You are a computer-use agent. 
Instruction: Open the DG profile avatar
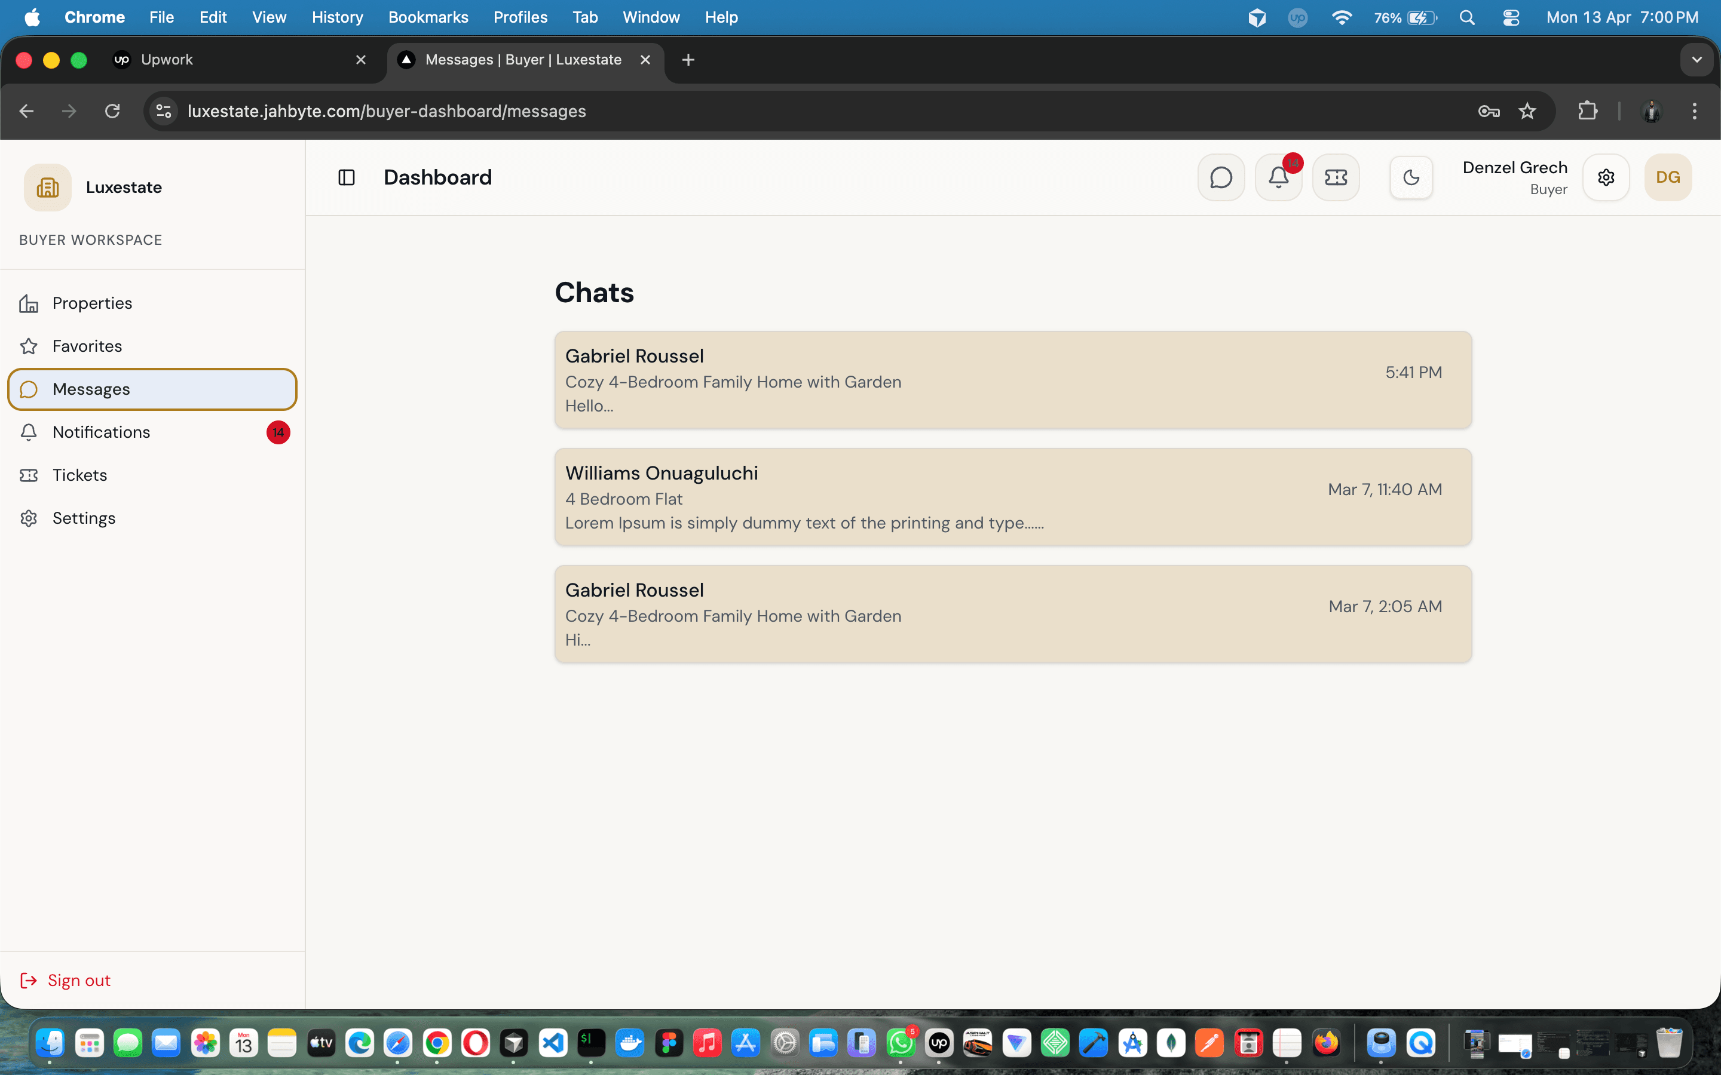click(1668, 177)
